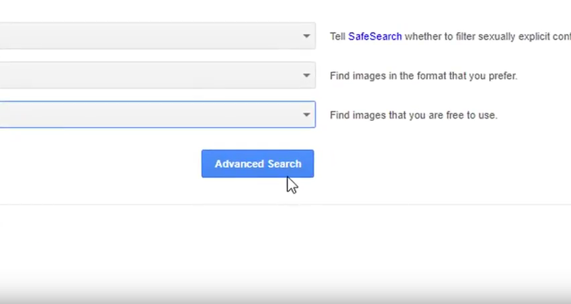Image resolution: width=571 pixels, height=304 pixels.
Task: Click 'Find images that' in the usage description
Action: click(367, 115)
